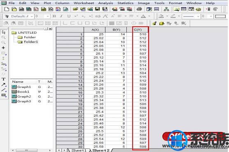Close the Project Explorer panel
Image resolution: width=229 pixels, height=152 pixels.
(51, 29)
